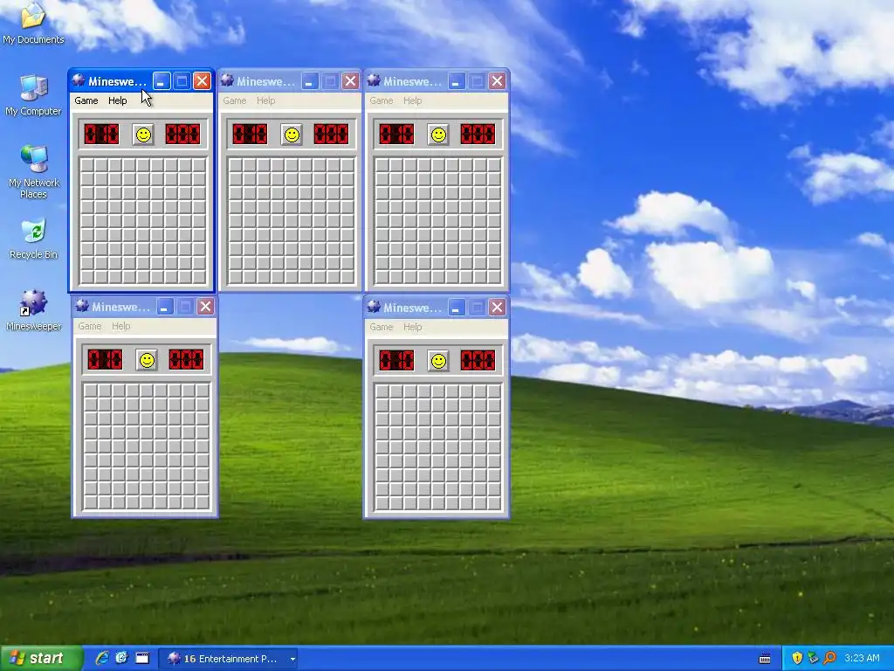The height and width of the screenshot is (671, 894).
Task: Click the smiley face in the top-middle Minesweeper window
Action: 292,135
